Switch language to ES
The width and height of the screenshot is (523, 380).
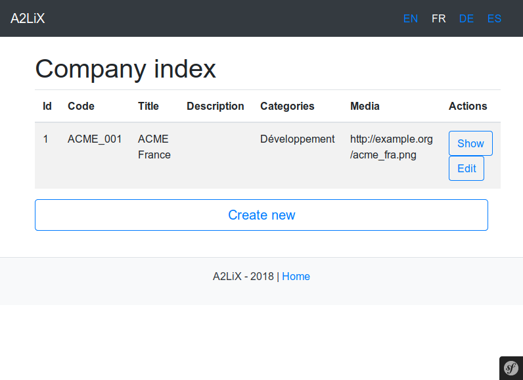(494, 18)
